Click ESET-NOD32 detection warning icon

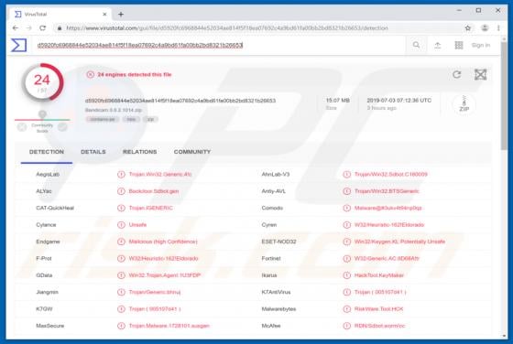pyautogui.click(x=347, y=242)
